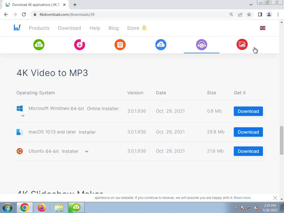Open the Store menu item

tap(133, 28)
